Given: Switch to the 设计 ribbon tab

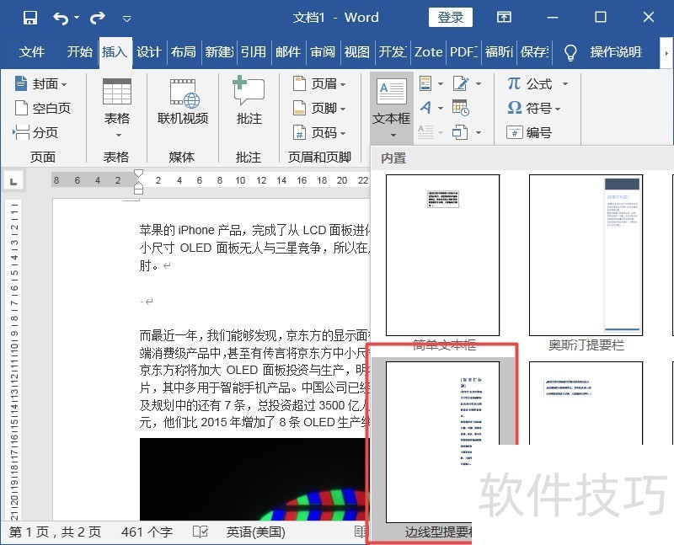Looking at the screenshot, I should pos(148,51).
